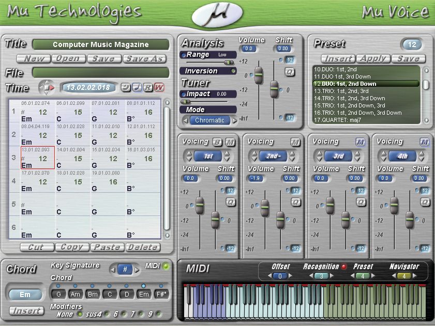This screenshot has height=326, width=435.
Task: Select the F#° chord button
Action: tap(161, 294)
